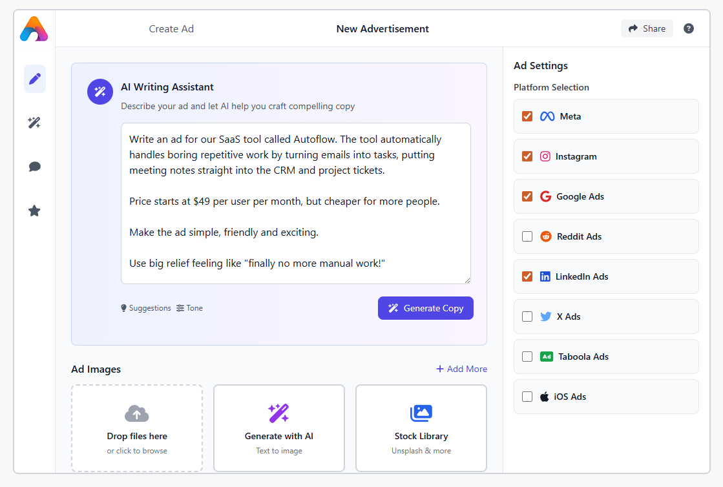
Task: Click the app logo in top-left corner
Action: (x=34, y=29)
